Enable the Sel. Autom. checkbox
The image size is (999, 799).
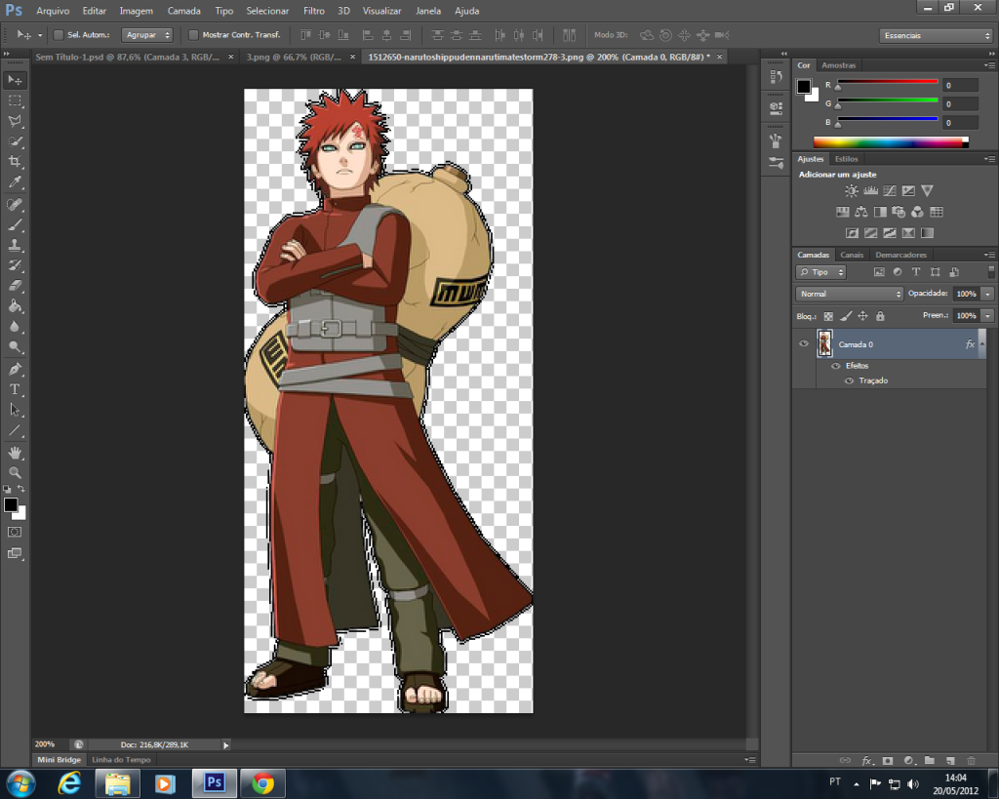pos(59,35)
